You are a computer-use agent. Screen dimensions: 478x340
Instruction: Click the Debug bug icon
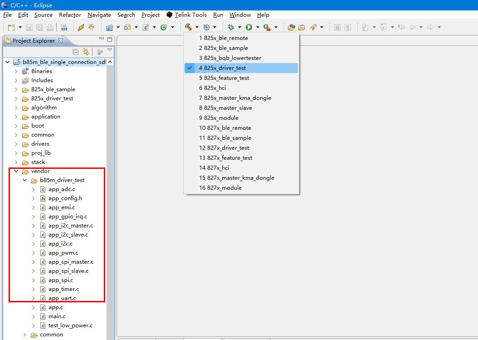click(x=231, y=27)
